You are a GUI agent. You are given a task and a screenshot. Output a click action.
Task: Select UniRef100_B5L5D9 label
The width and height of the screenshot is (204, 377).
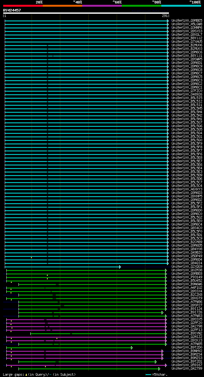[187, 175]
